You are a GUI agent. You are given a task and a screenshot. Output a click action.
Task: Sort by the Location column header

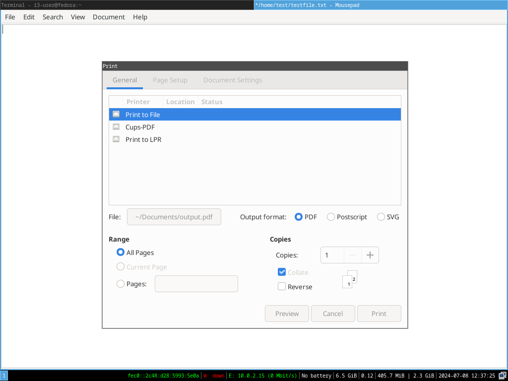point(181,102)
